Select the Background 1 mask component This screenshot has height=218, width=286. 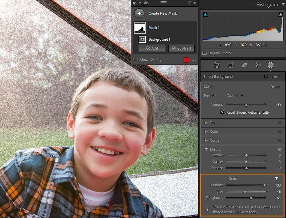[160, 39]
